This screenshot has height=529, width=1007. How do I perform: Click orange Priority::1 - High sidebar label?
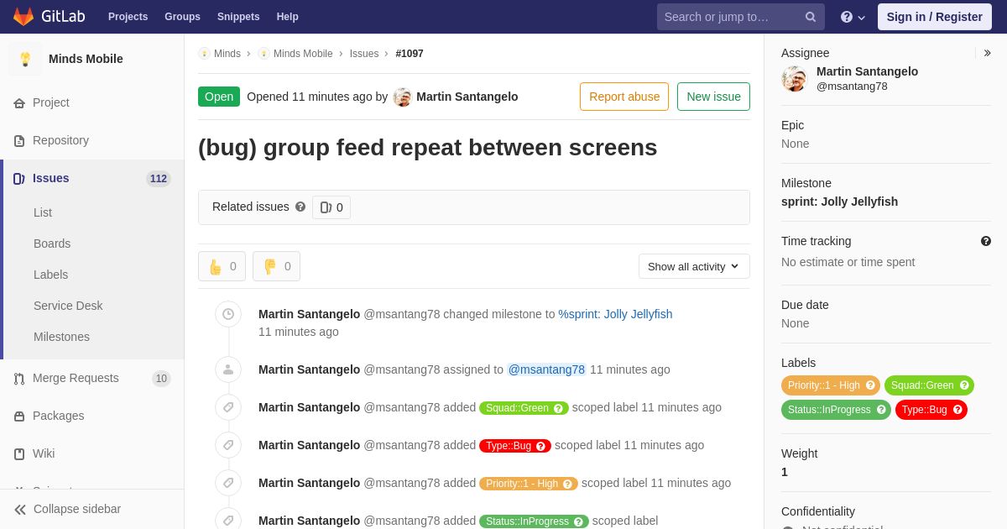(831, 385)
